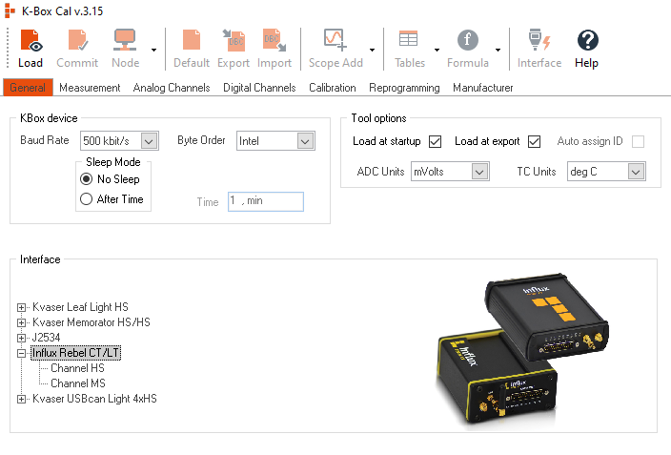Image resolution: width=671 pixels, height=455 pixels.
Task: Open the Scope Add dropdown arrow
Action: point(373,50)
